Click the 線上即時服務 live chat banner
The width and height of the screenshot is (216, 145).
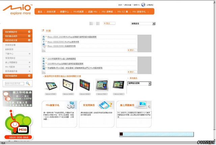pos(17,99)
